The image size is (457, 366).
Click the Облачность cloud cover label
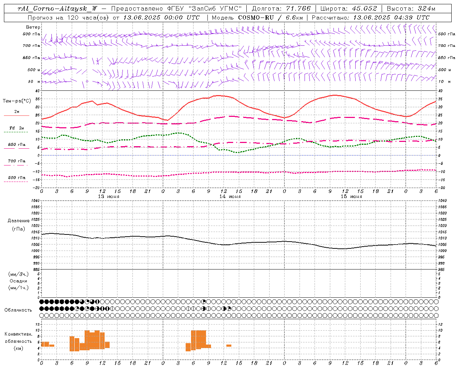coord(18,310)
